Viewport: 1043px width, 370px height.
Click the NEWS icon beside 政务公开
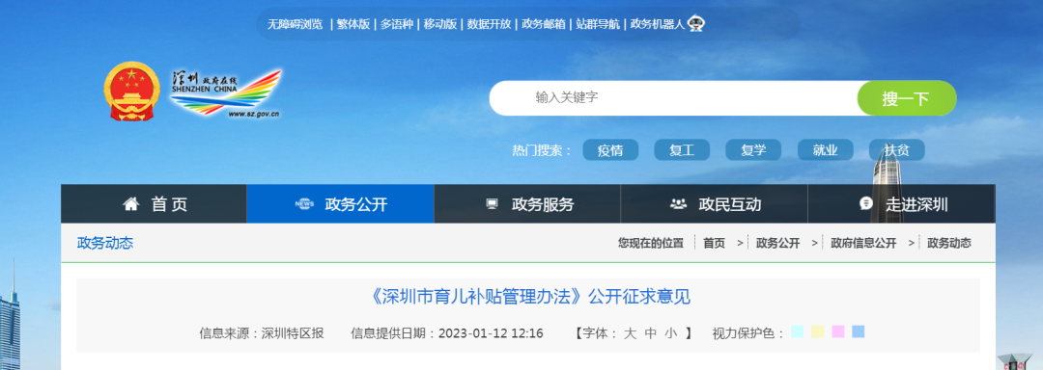coord(304,204)
